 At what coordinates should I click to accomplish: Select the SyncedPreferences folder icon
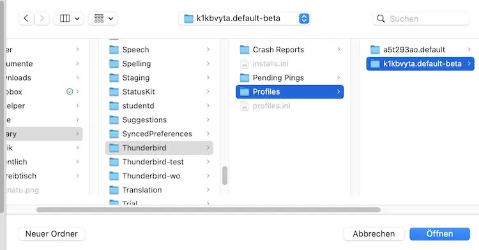coord(114,134)
